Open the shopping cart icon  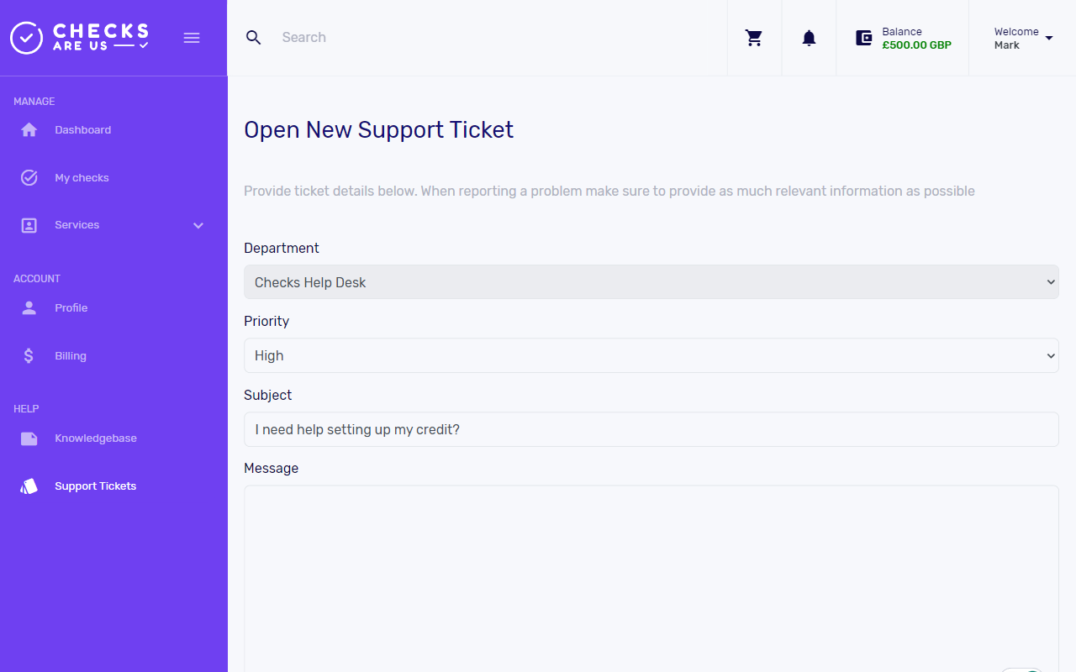pyautogui.click(x=754, y=38)
